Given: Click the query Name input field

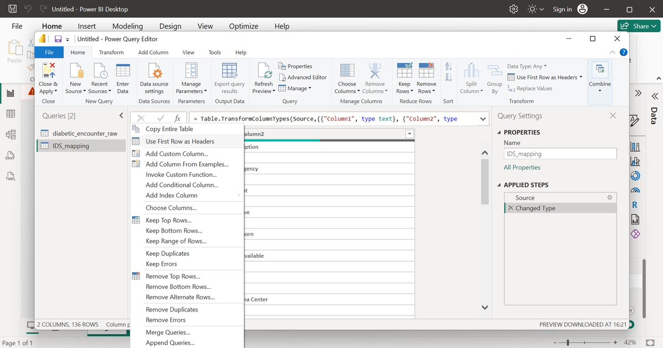Looking at the screenshot, I should coord(560,154).
